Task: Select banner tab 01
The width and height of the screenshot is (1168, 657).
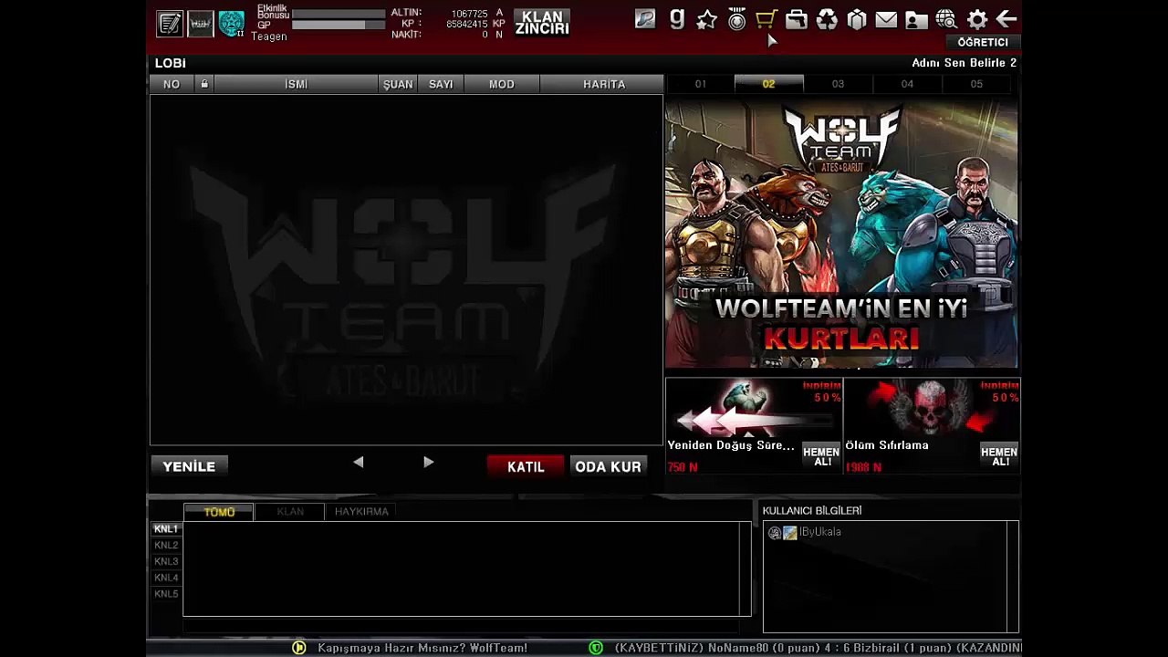Action: (x=700, y=84)
